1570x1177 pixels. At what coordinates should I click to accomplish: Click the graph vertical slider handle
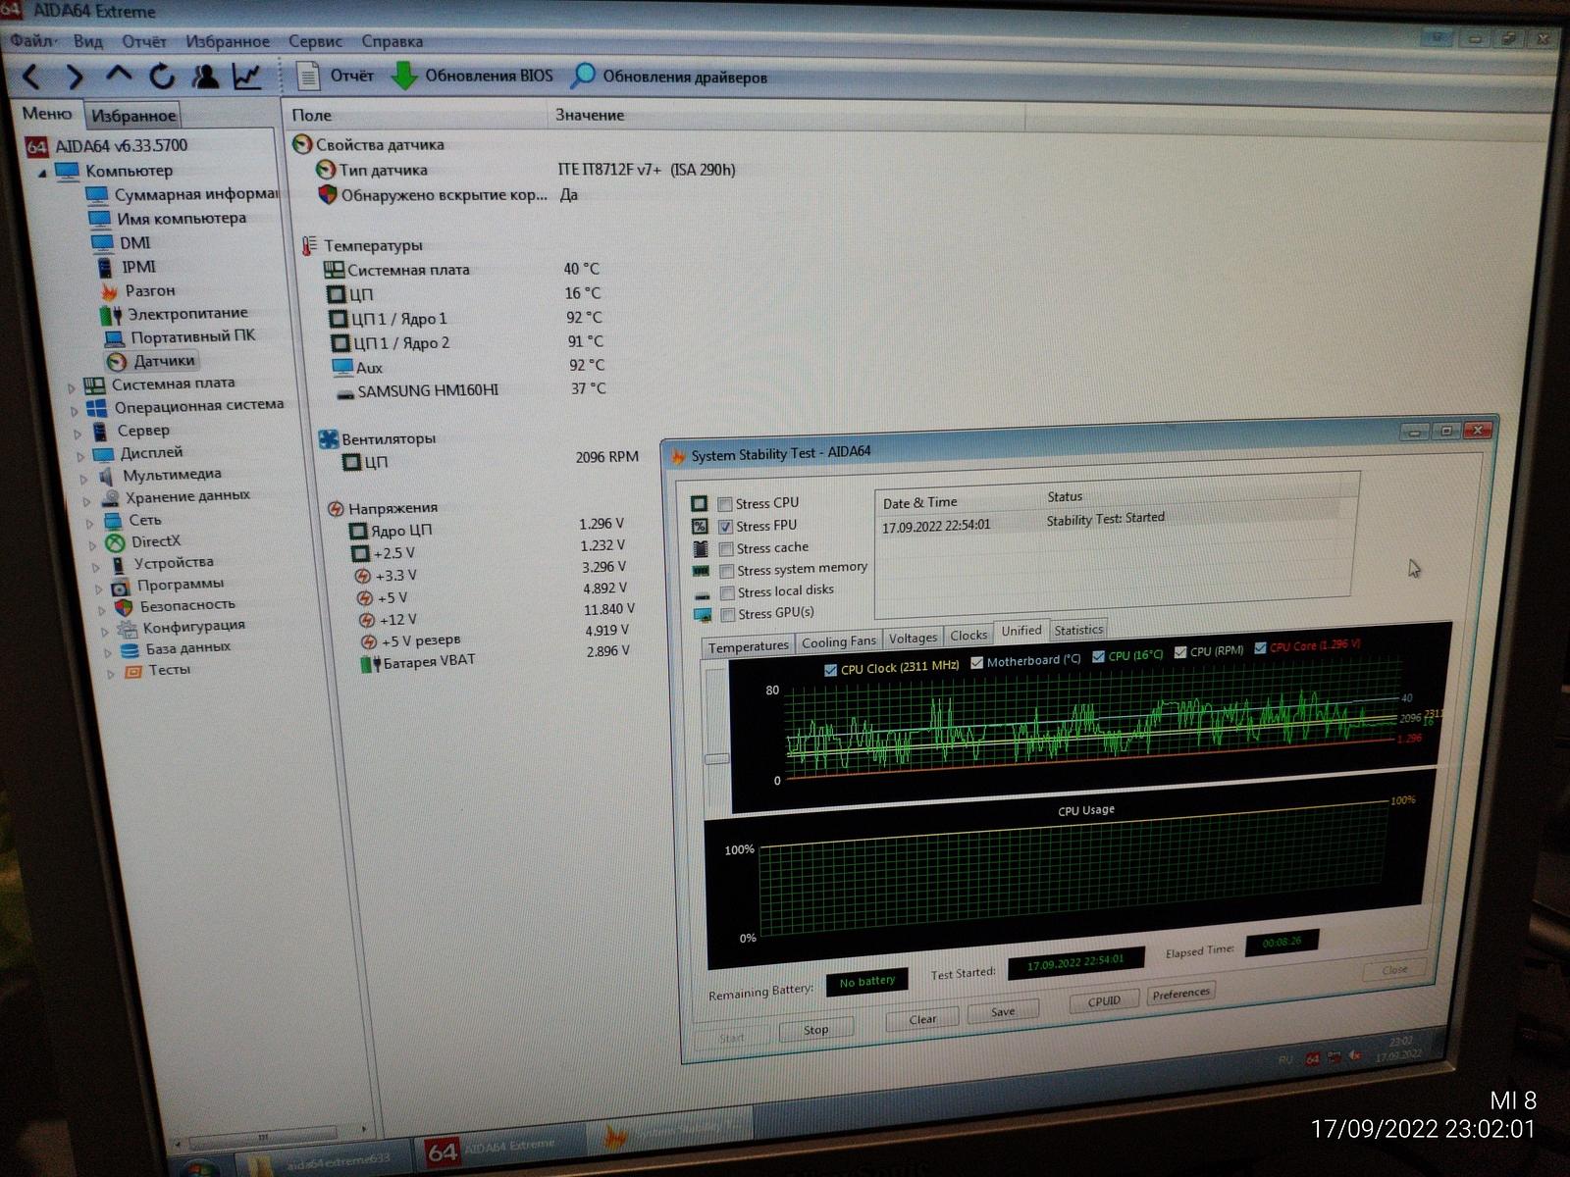[717, 758]
